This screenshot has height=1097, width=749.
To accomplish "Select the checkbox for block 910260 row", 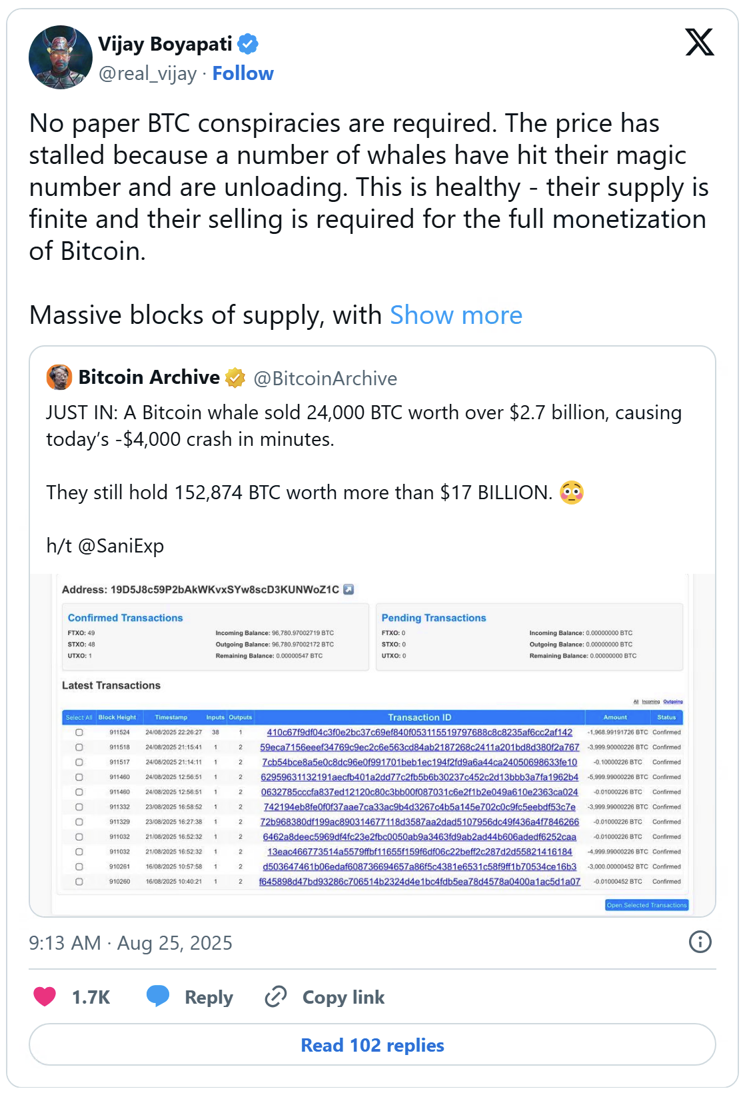I will pos(79,882).
